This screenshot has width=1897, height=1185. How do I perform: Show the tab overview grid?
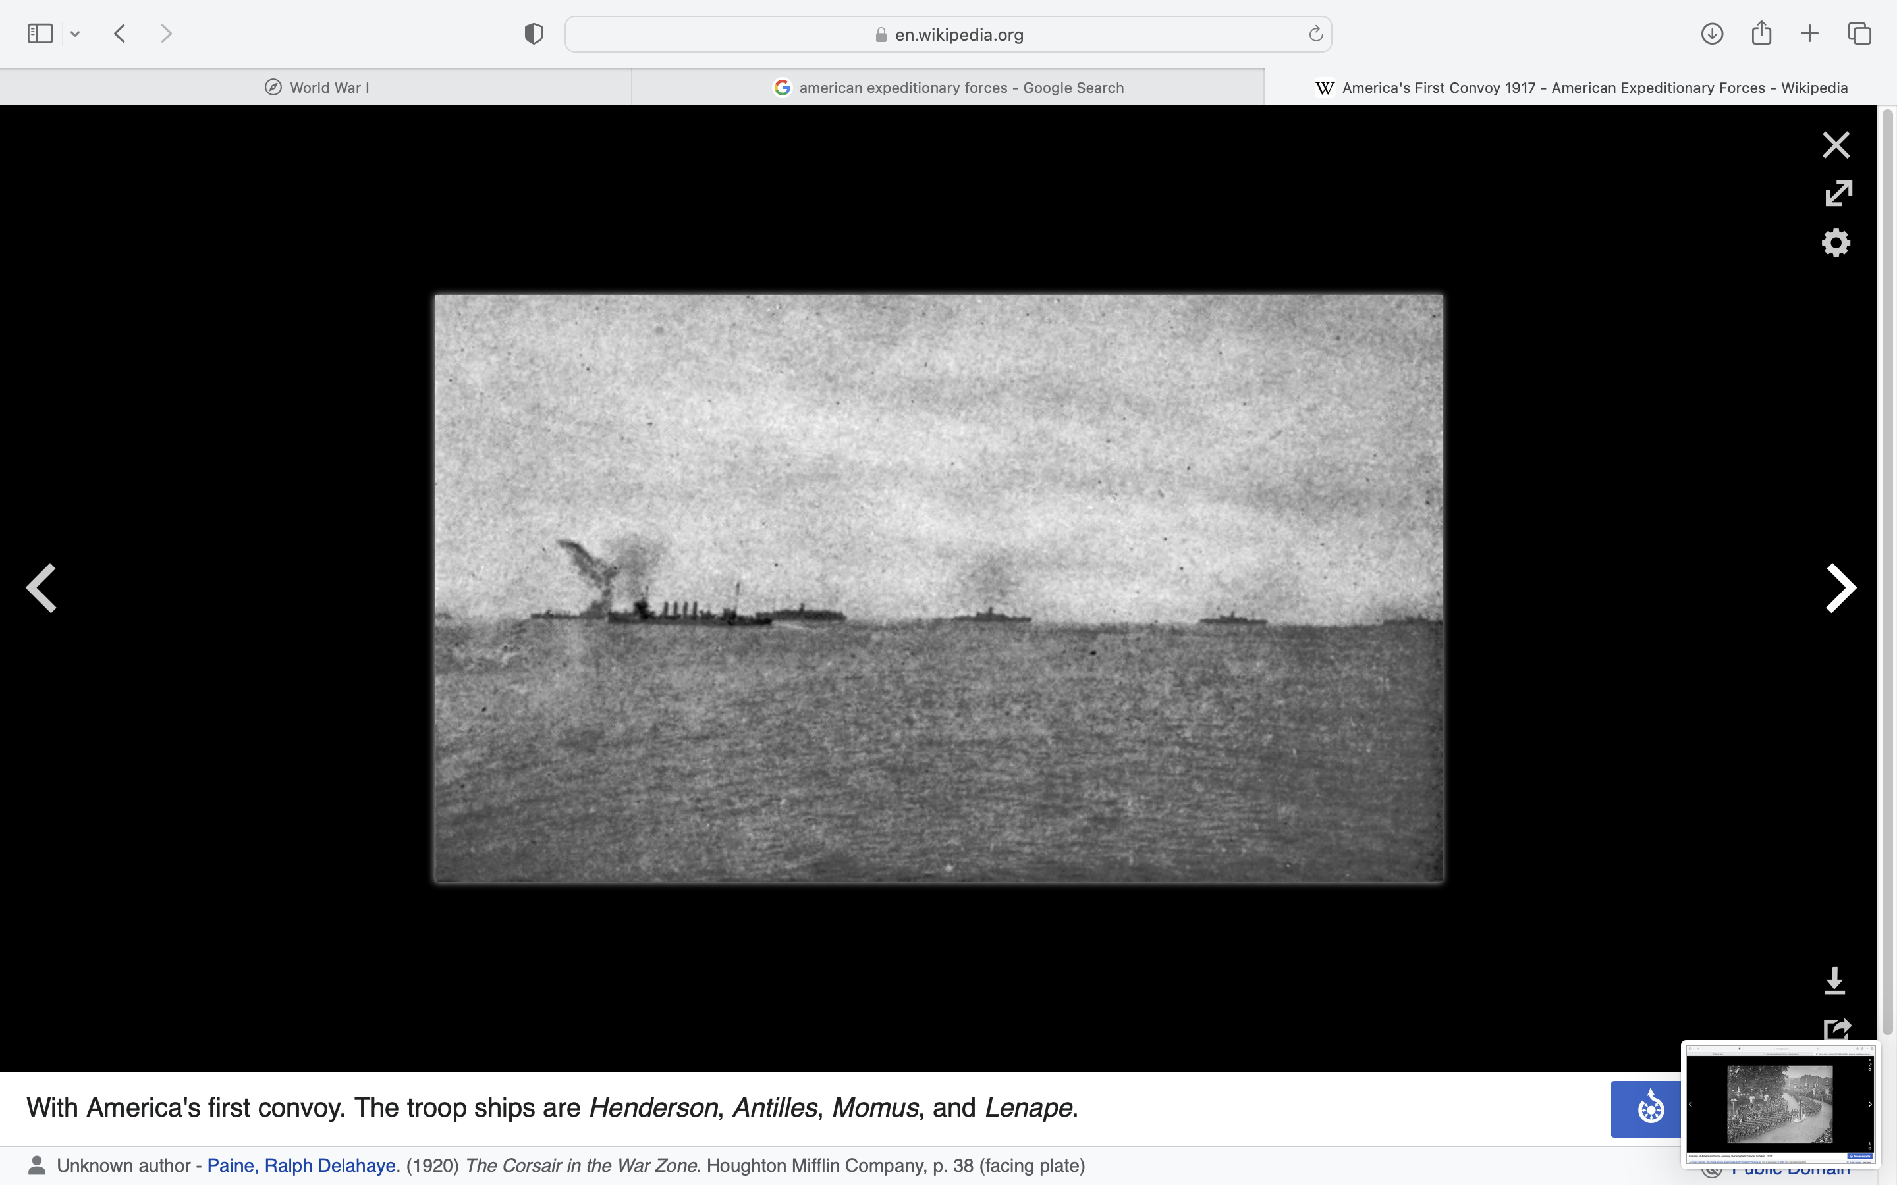coord(1859,34)
